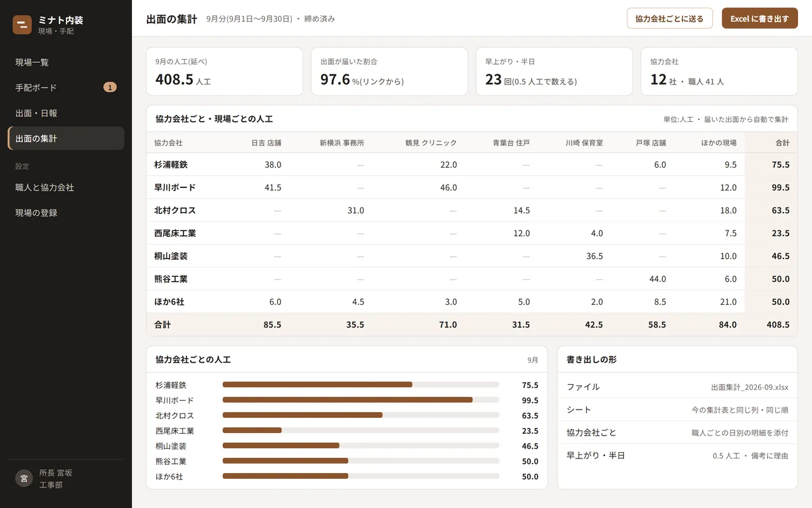812x508 pixels.
Task: Select 熊谷工業 row in the table
Action: (x=471, y=279)
